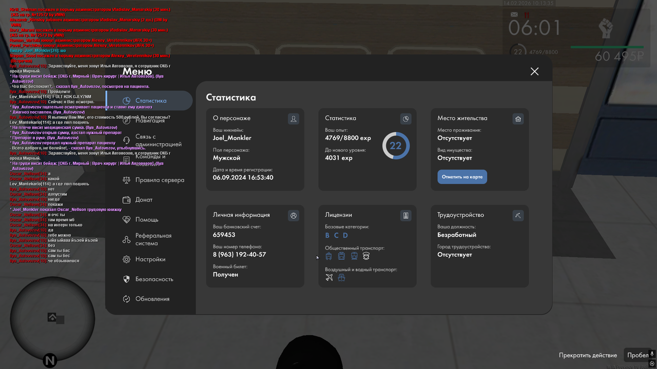Screen dimensions: 657x369
Task: Click the captain-cap license icon
Action: pos(366,256)
